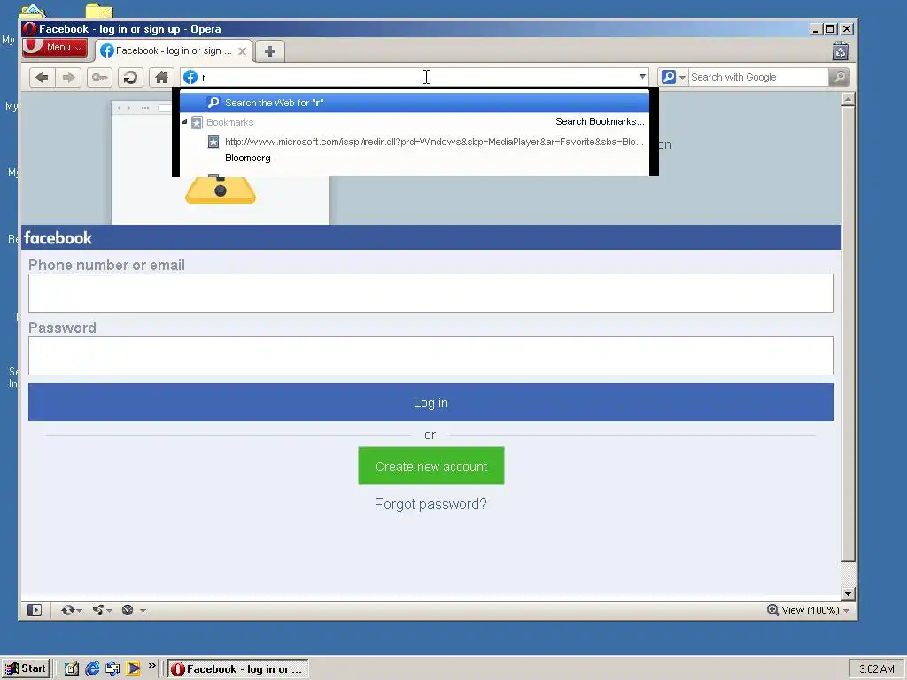Viewport: 907px width, 680px height.
Task: Click inside the address bar text field
Action: (x=416, y=77)
